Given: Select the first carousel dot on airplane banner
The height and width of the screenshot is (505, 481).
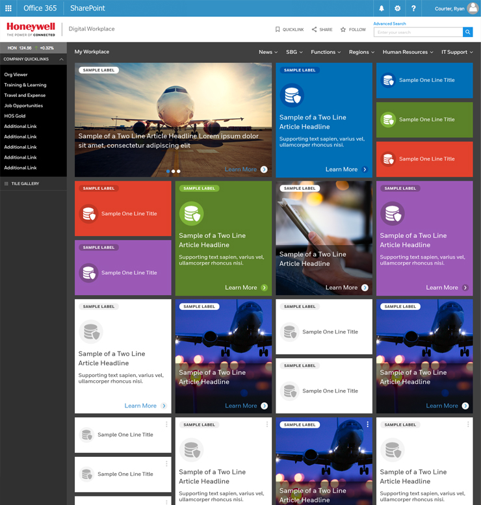Looking at the screenshot, I should coord(168,171).
